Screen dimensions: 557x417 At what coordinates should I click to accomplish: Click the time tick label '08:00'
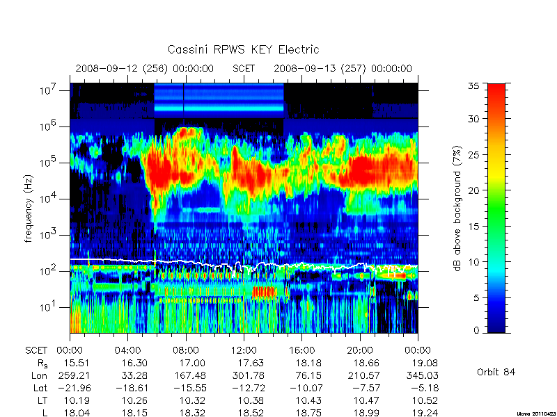[x=186, y=351]
